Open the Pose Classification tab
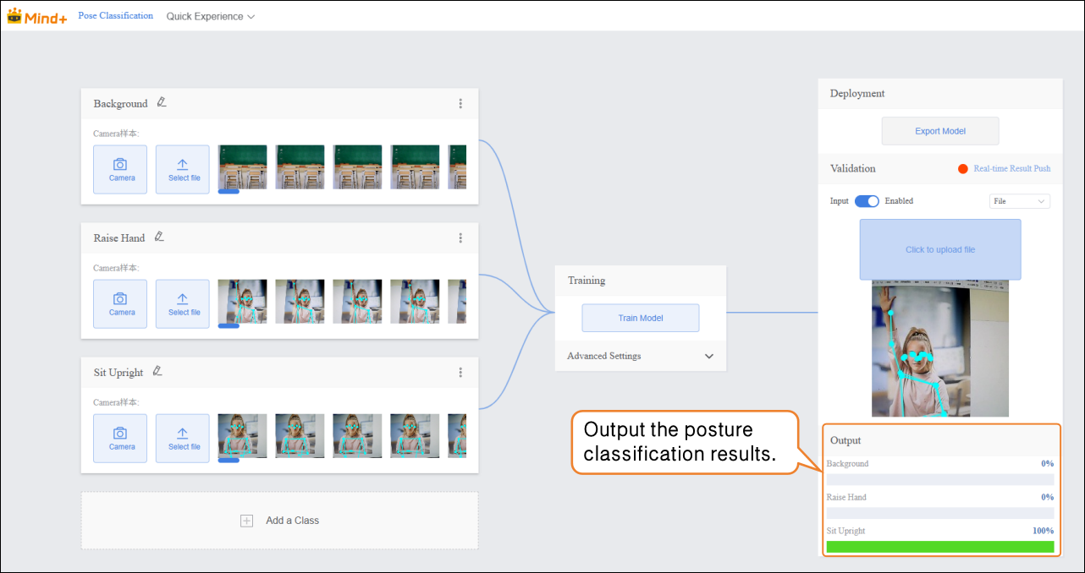Viewport: 1085px width, 573px height. [116, 16]
